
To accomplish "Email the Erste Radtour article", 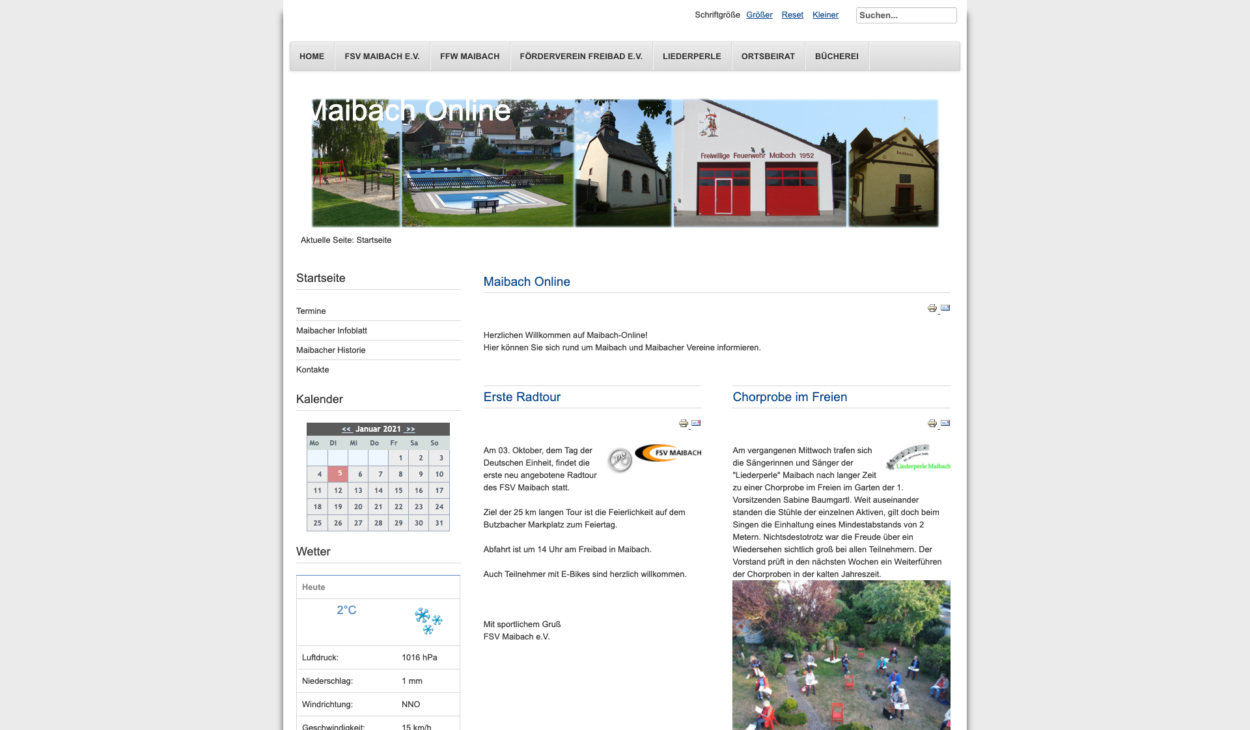I will pos(696,423).
